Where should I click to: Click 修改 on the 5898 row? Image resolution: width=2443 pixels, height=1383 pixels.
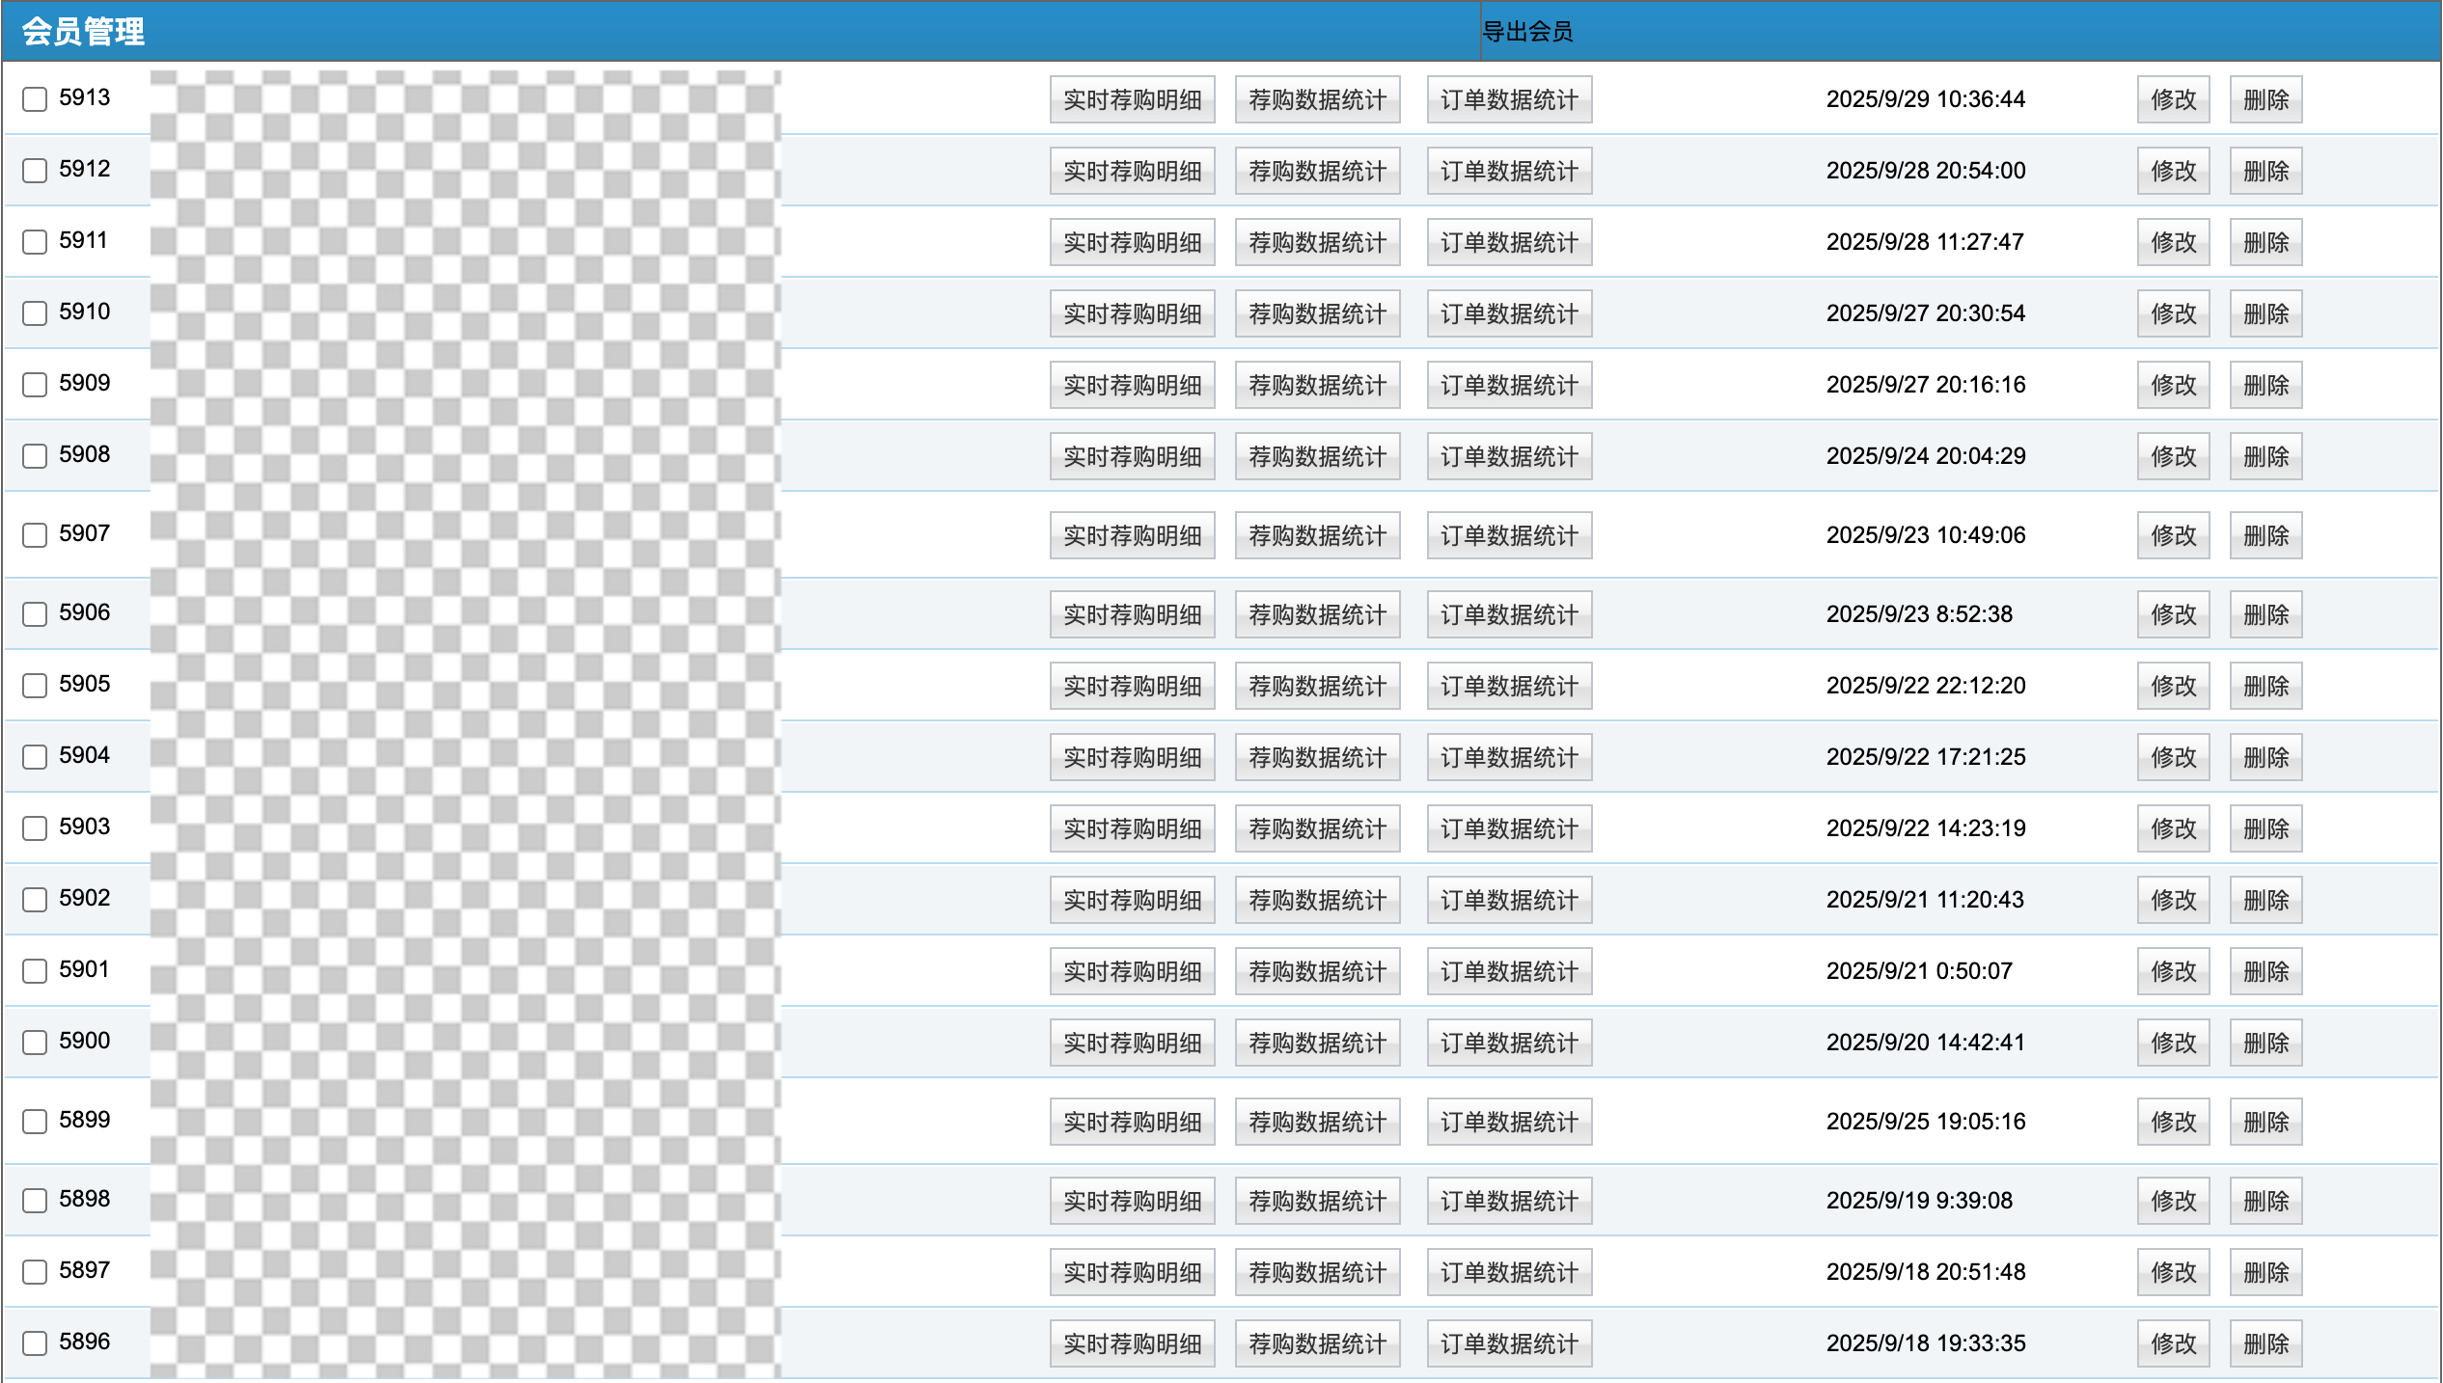pyautogui.click(x=2173, y=1201)
